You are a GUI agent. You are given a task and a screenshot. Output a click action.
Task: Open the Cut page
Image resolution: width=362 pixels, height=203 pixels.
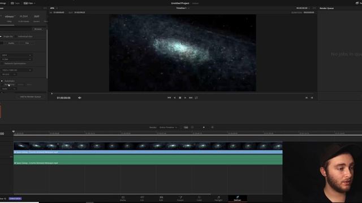point(142,198)
